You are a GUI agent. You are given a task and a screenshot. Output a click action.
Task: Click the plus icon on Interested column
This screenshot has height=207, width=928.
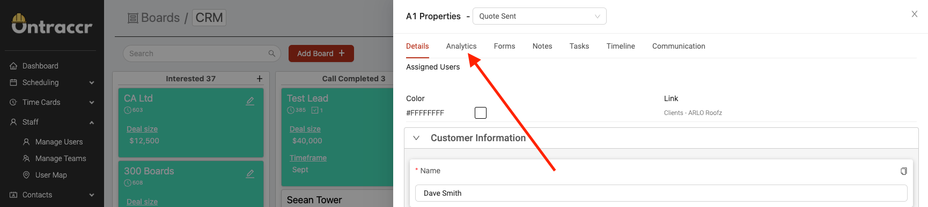(260, 79)
